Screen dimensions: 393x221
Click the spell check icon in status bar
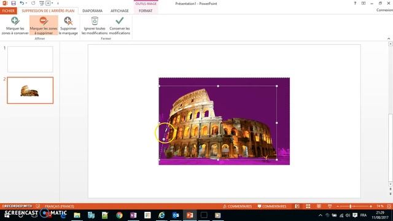click(38, 206)
